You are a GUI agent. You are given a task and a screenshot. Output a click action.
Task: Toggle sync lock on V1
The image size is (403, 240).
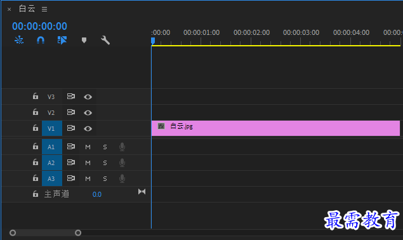tap(71, 128)
